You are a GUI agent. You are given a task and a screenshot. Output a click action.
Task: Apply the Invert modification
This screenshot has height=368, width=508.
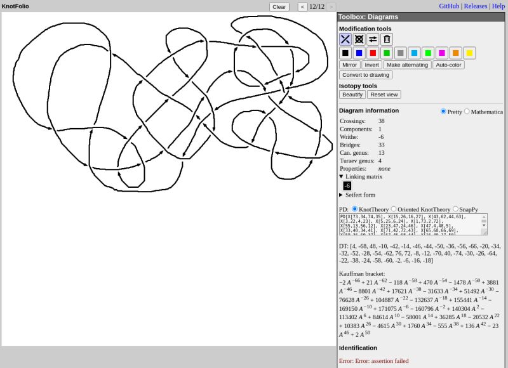(x=371, y=65)
